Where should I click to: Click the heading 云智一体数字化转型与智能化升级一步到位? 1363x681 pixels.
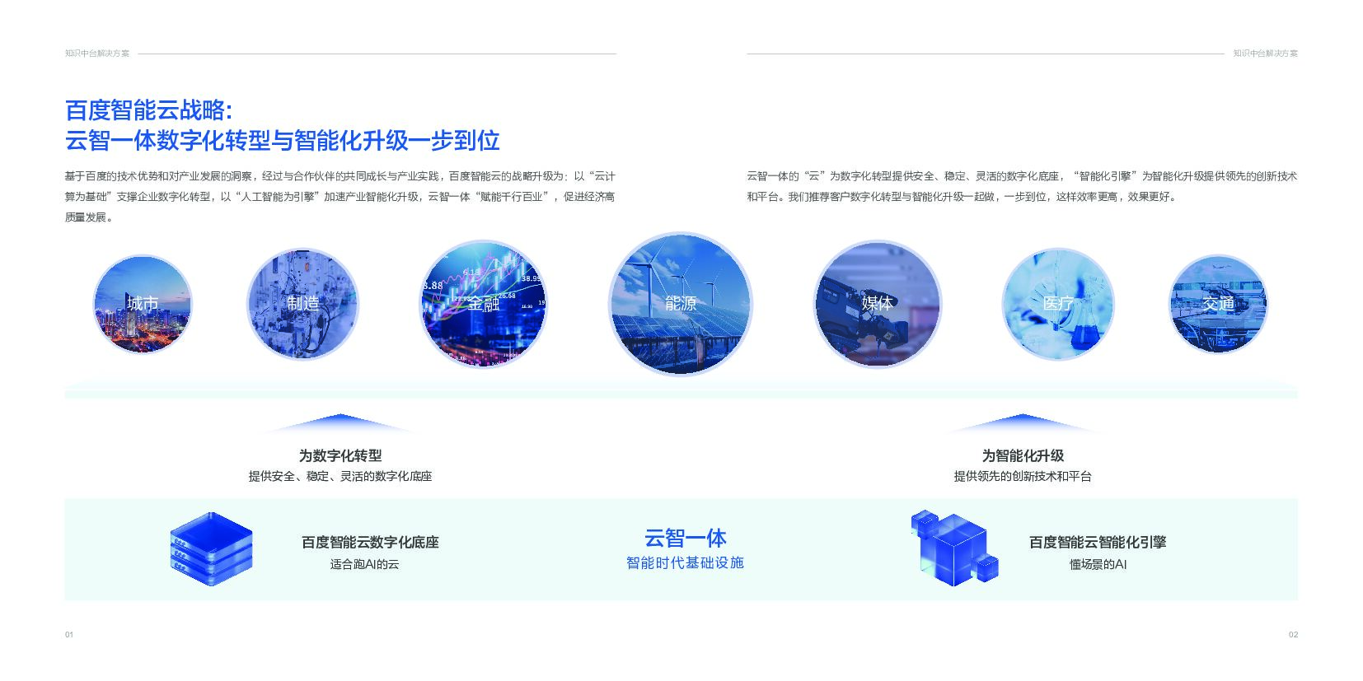click(283, 141)
